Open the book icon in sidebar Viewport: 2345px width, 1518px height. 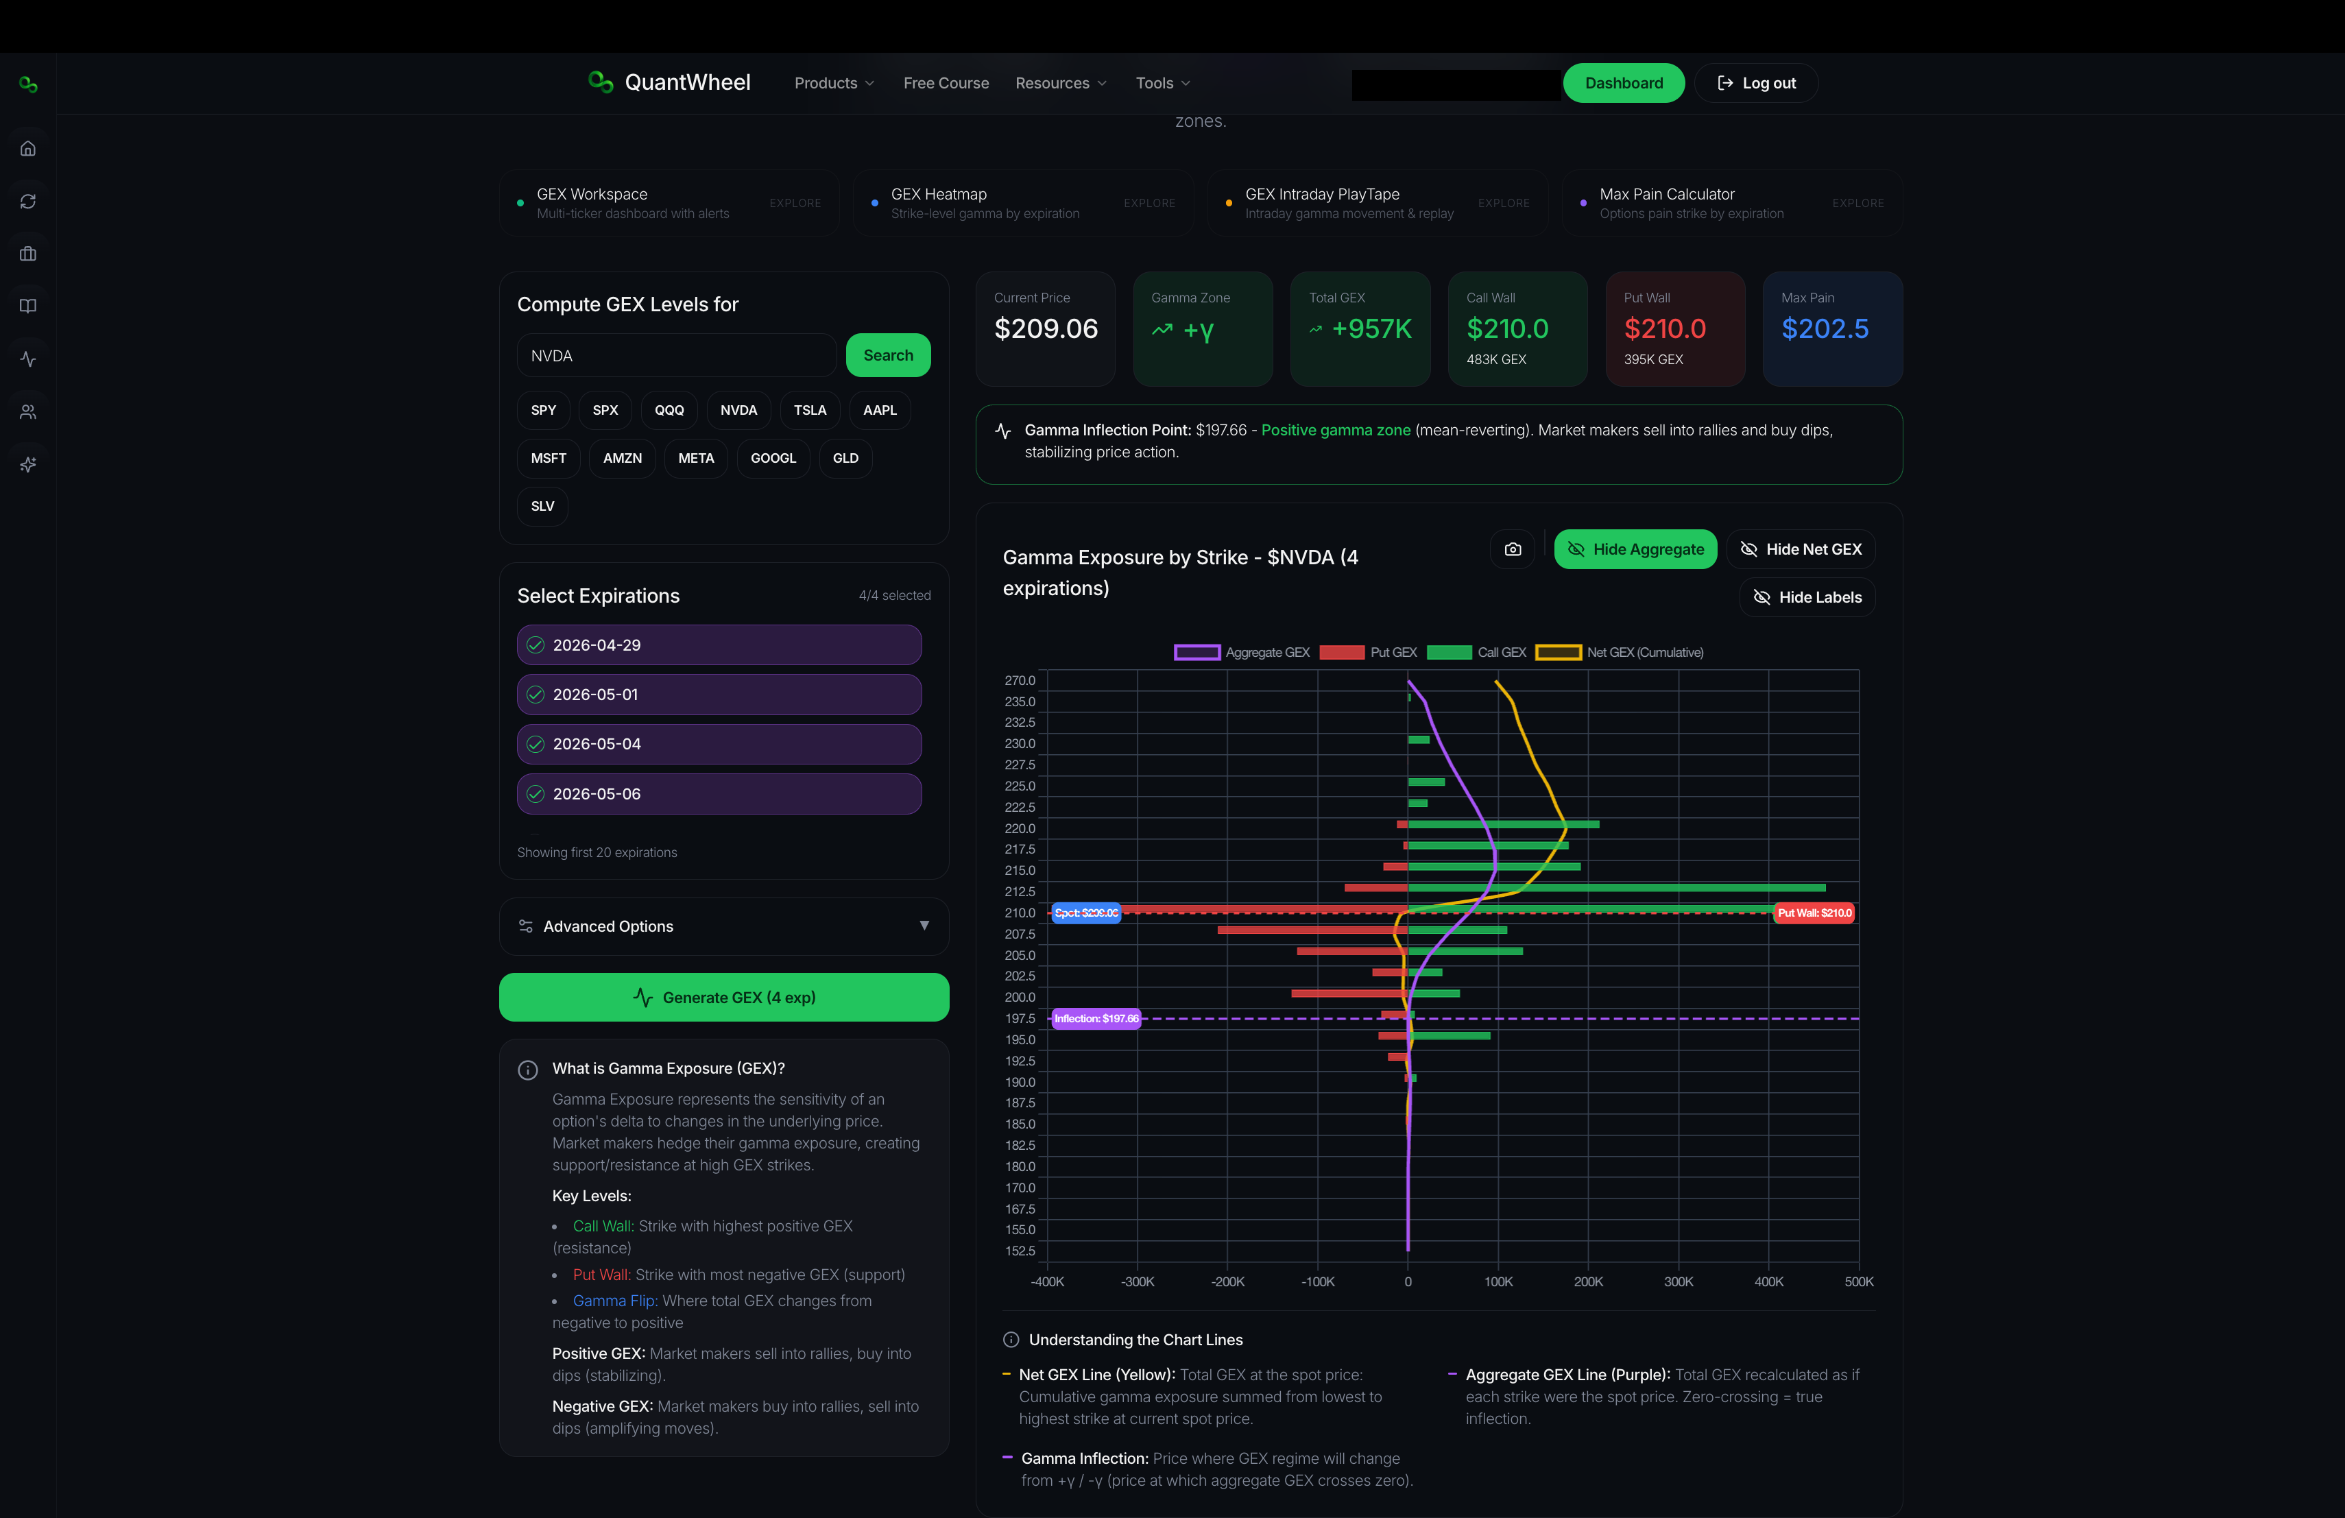(x=27, y=306)
